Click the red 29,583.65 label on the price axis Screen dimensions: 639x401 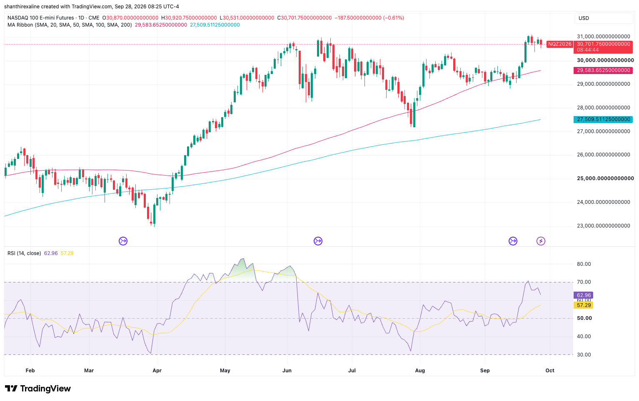[603, 70]
